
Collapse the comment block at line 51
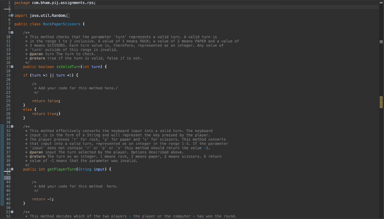click(12, 211)
